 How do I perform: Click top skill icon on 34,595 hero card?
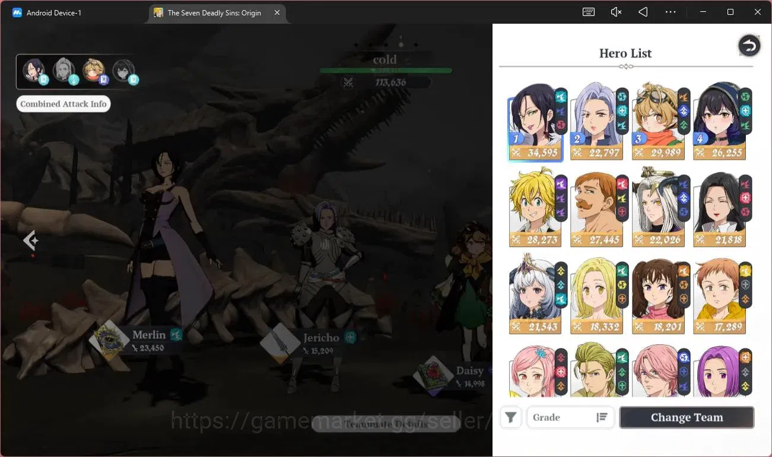coord(561,97)
